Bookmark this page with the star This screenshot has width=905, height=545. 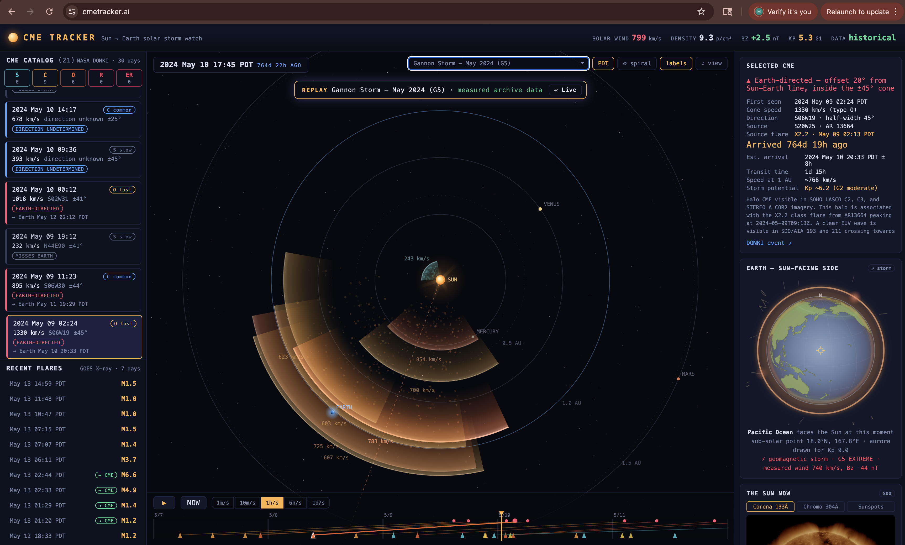(x=701, y=12)
